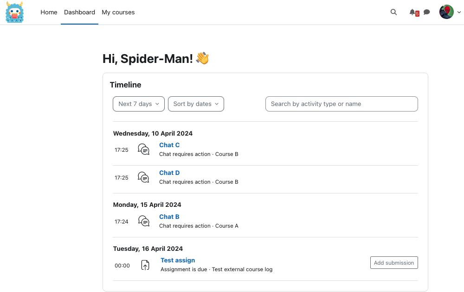Open the Chat B link
Viewport: 464px width, 292px height.
pyautogui.click(x=169, y=217)
